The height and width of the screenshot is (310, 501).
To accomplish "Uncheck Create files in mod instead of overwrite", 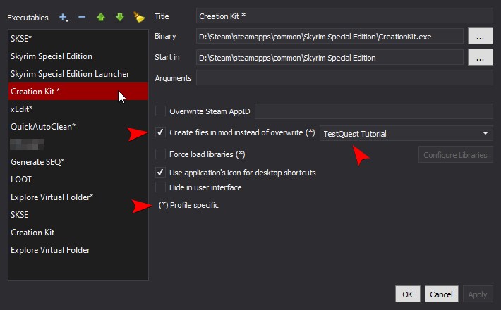I will pos(160,132).
